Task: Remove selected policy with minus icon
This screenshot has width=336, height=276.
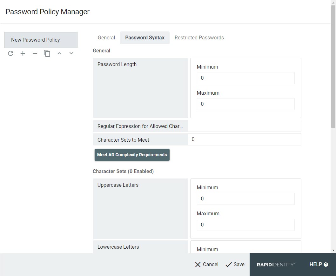Action: [35, 53]
